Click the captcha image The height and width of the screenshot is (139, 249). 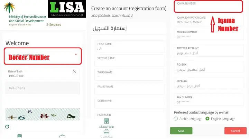43,115
